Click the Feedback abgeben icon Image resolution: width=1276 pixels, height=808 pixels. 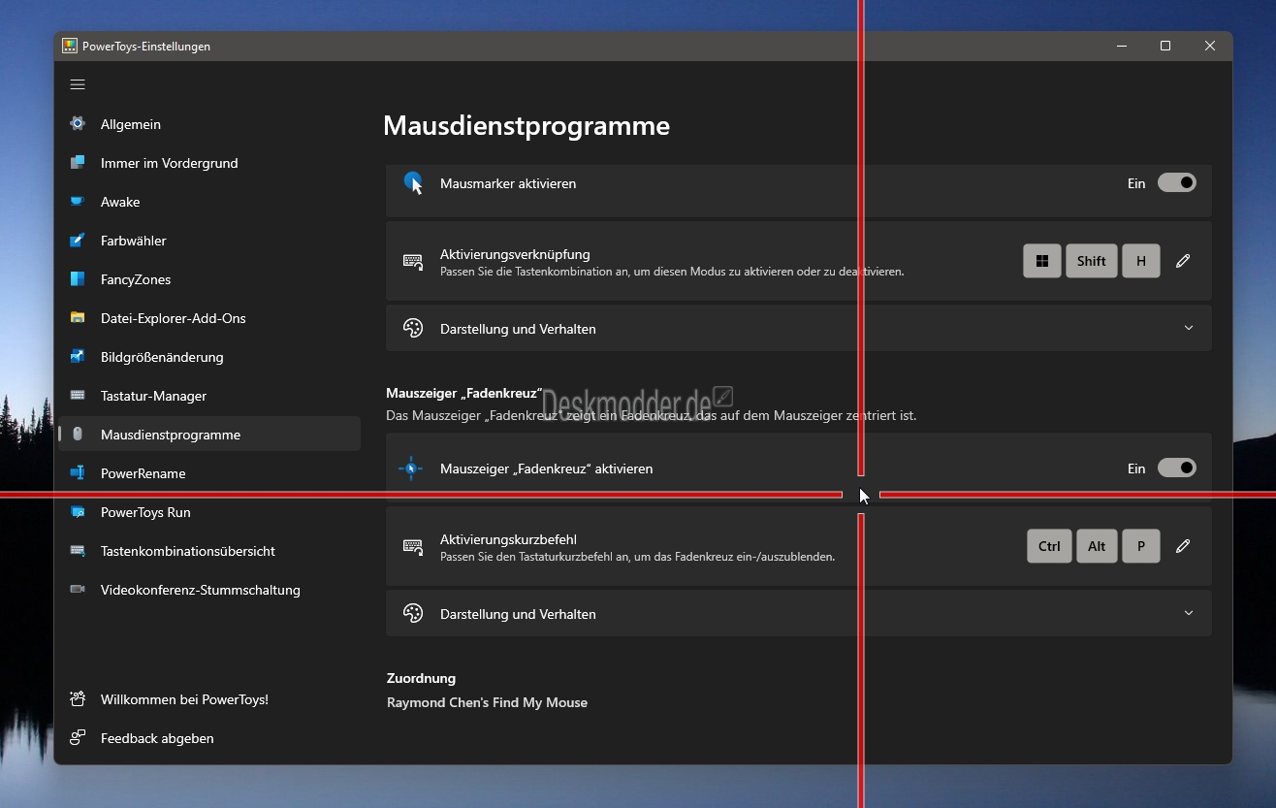(78, 738)
